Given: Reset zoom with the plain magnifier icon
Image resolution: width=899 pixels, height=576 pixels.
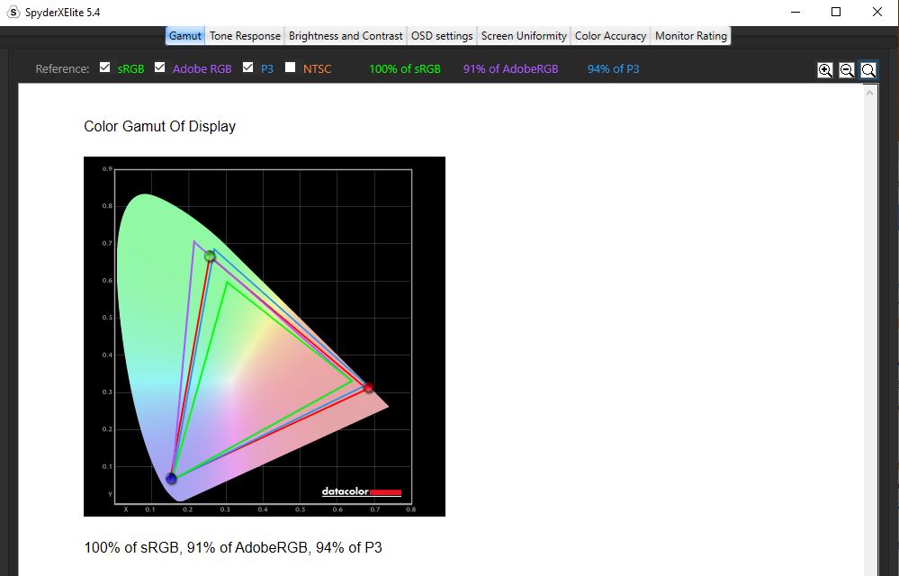Looking at the screenshot, I should [x=868, y=70].
